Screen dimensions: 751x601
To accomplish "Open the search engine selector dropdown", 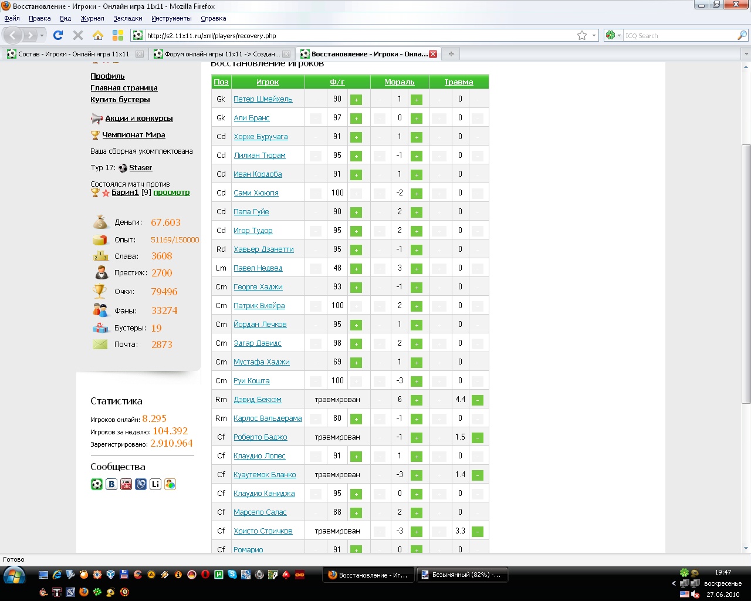I will pyautogui.click(x=619, y=36).
